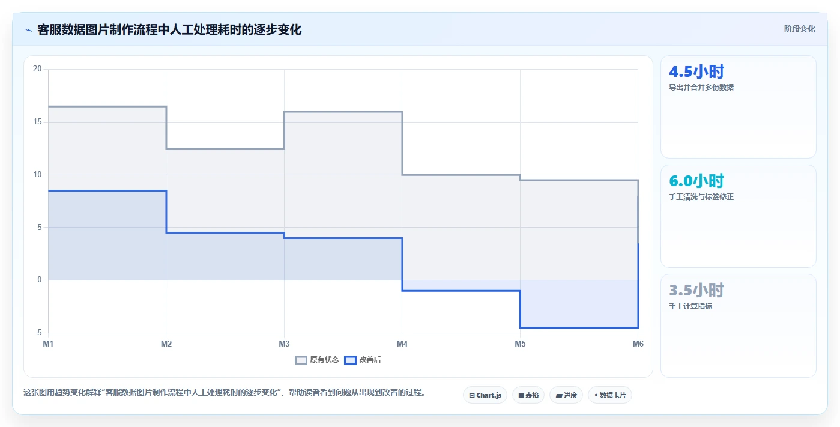The width and height of the screenshot is (840, 427).
Task: Select the Chart.js tag chip
Action: [x=485, y=395]
